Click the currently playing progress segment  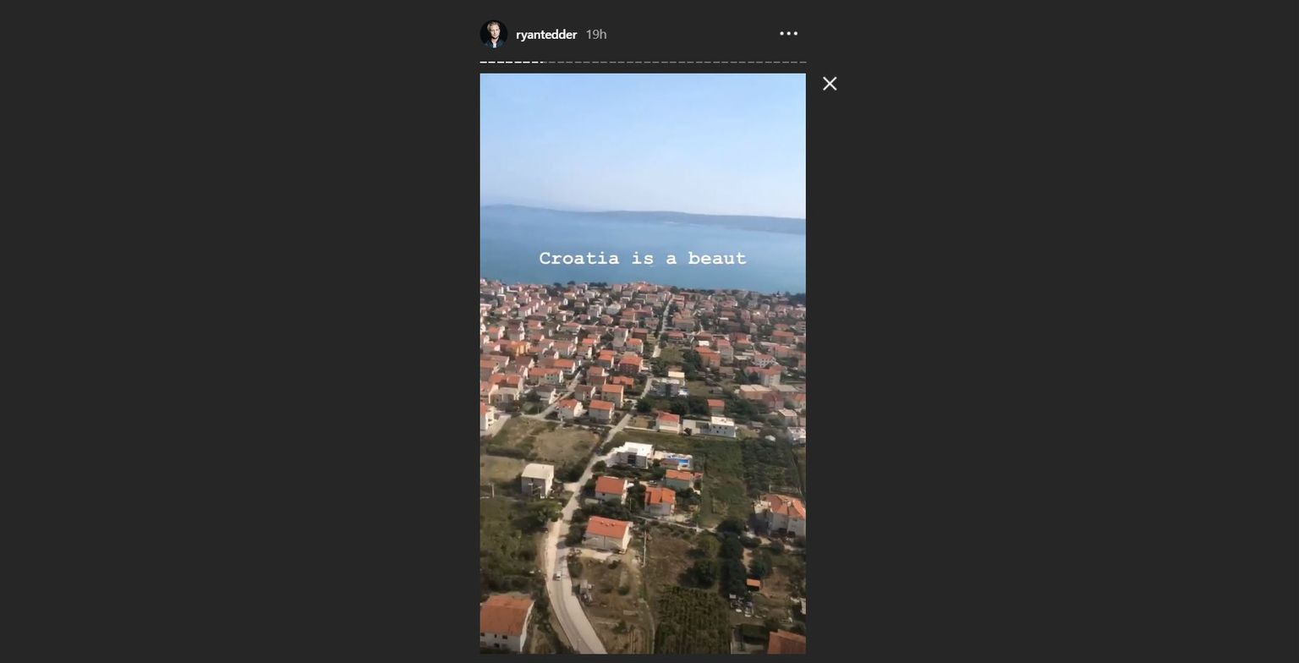(x=541, y=63)
